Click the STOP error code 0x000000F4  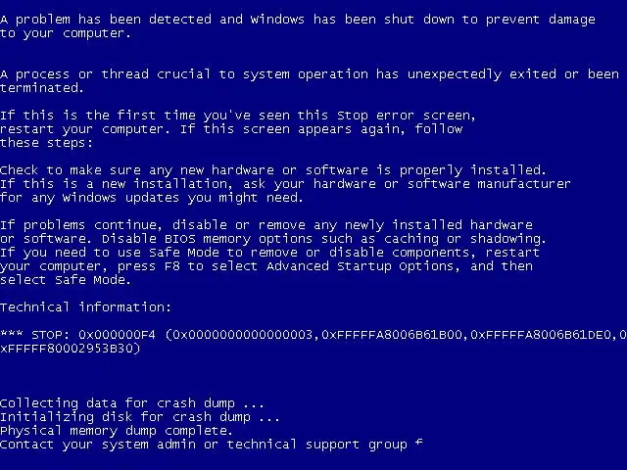117,335
